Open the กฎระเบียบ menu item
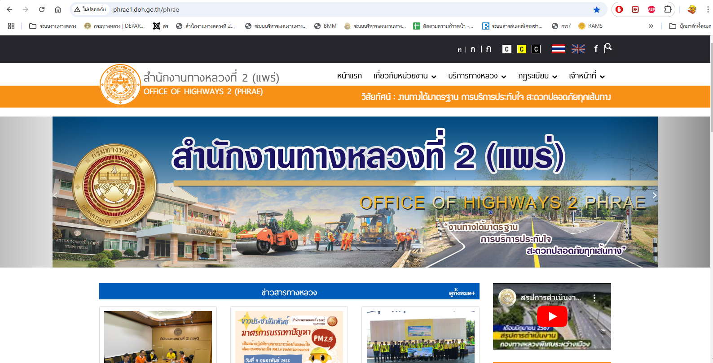This screenshot has width=713, height=363. point(537,76)
